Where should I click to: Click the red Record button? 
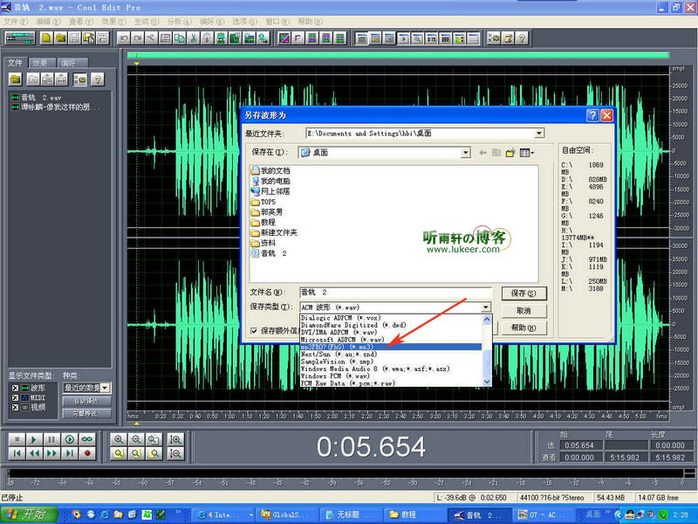(87, 453)
